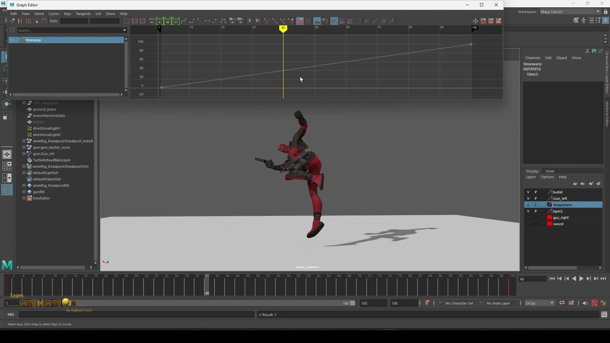Toggle Stacked View mode
Viewport: 610px width, 343px height.
point(342,21)
